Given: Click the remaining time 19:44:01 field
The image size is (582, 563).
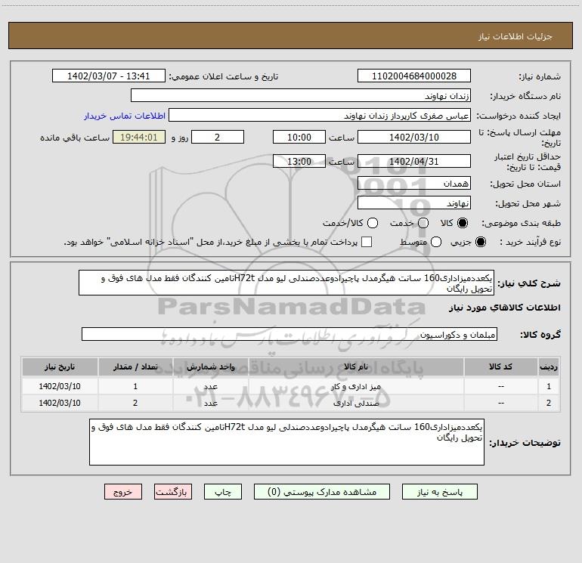Looking at the screenshot, I should click(138, 137).
